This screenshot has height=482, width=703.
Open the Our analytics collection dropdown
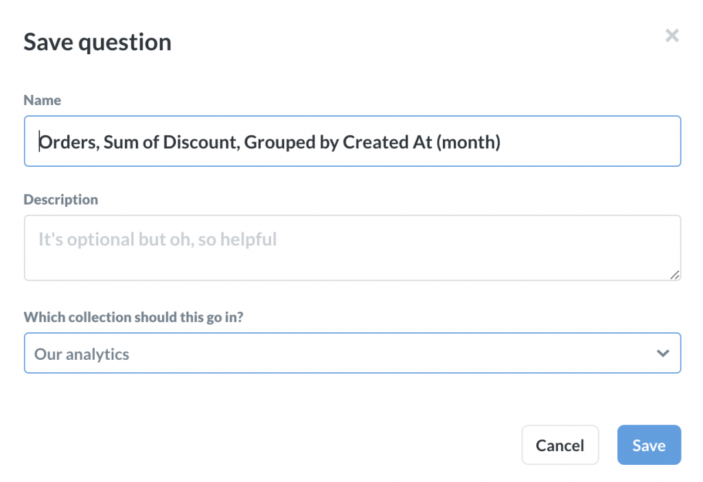coord(352,353)
